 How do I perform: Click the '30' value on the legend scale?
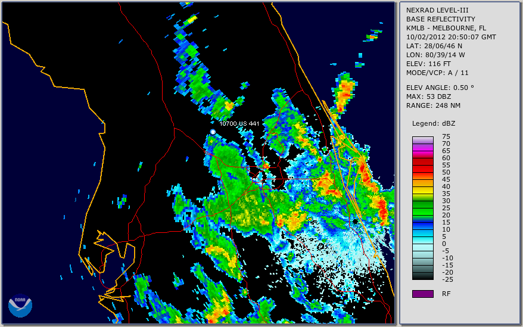(446, 201)
